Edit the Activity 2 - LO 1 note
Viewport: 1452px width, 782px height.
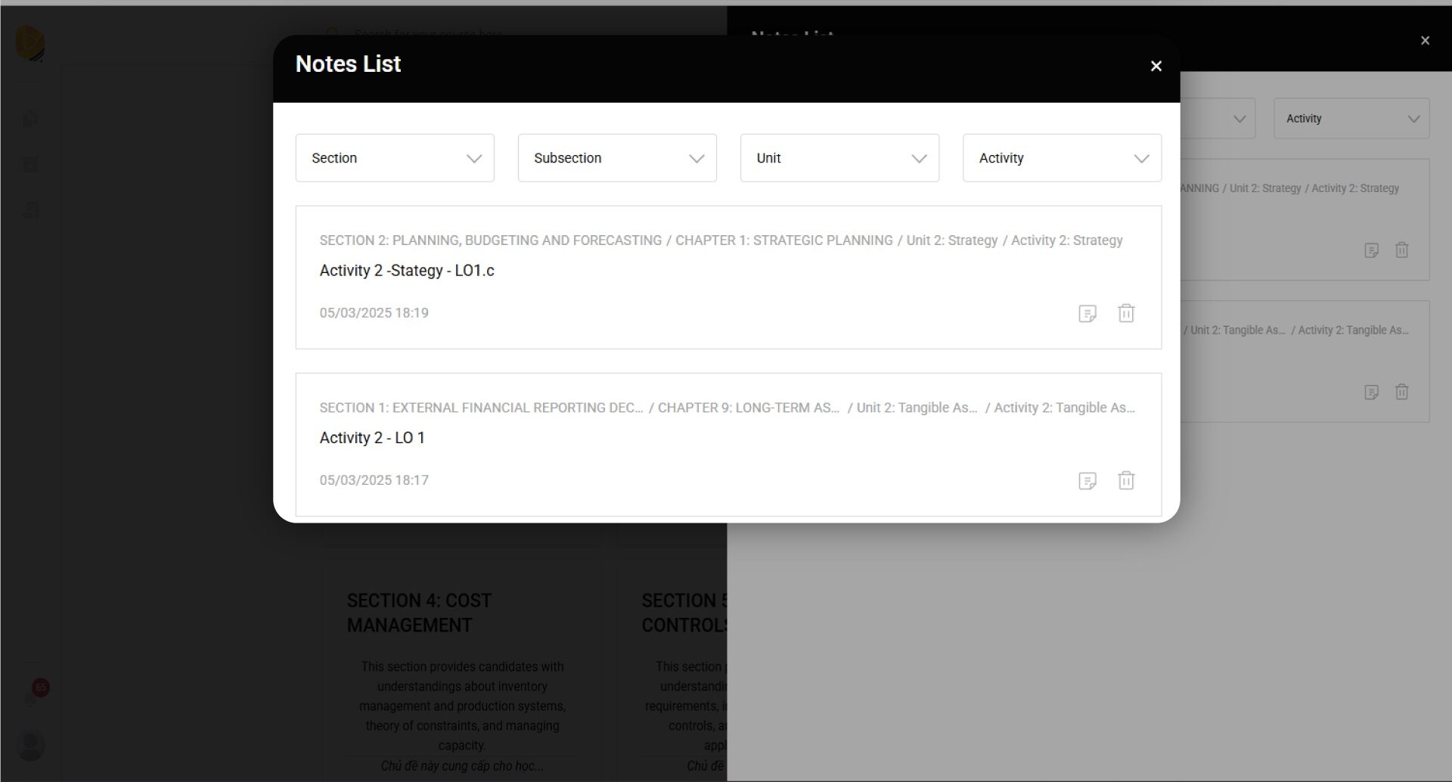(1087, 481)
